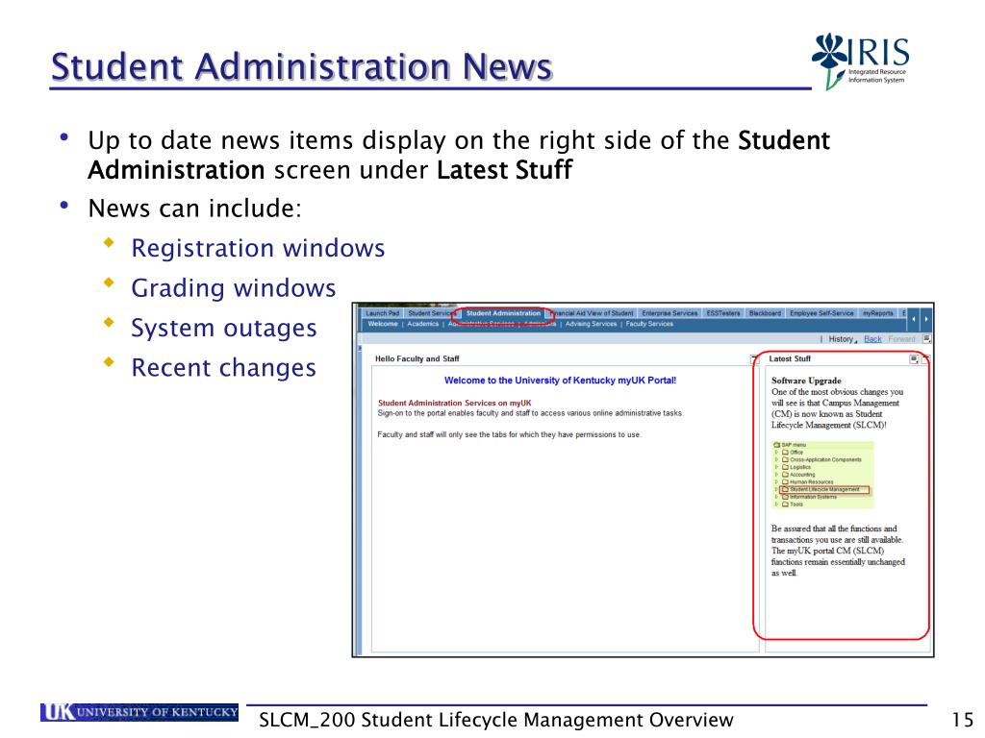Select the Welcome sub-menu item
The width and height of the screenshot is (985, 738).
click(383, 324)
